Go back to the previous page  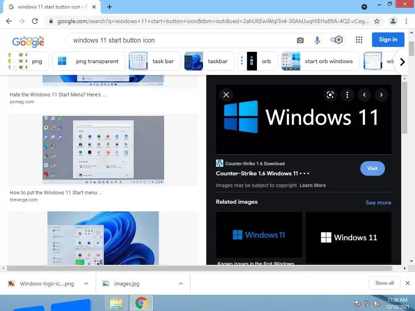point(9,21)
